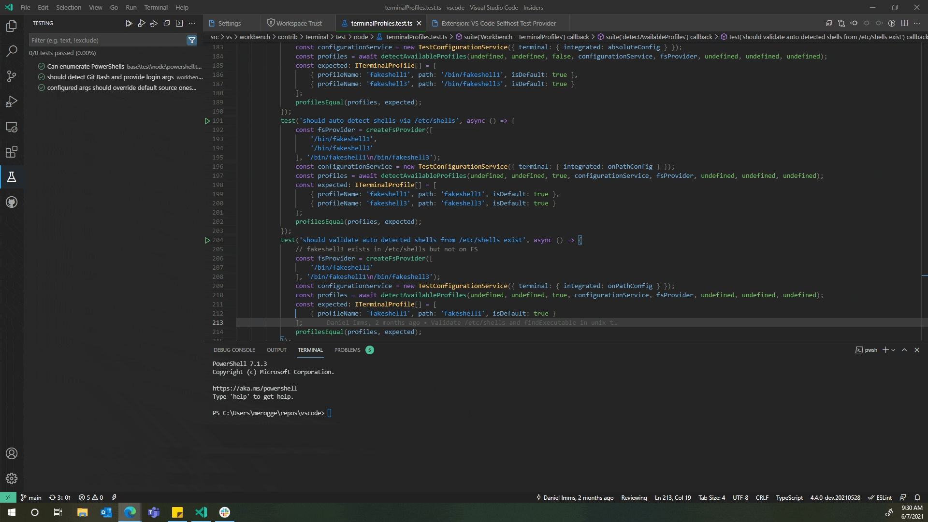The image size is (928, 522).
Task: Open CRLF end-of-line sequence selector
Action: pyautogui.click(x=762, y=497)
